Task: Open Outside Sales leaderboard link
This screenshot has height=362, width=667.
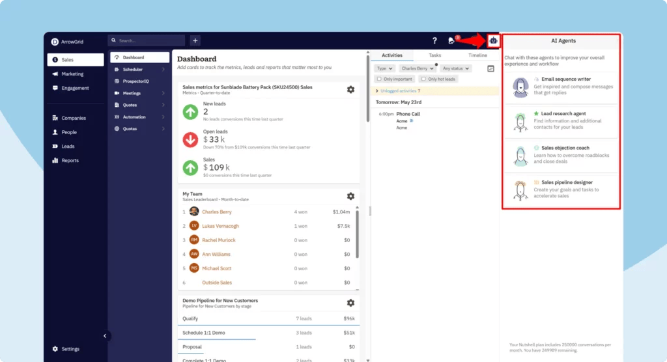Action: [x=217, y=283]
